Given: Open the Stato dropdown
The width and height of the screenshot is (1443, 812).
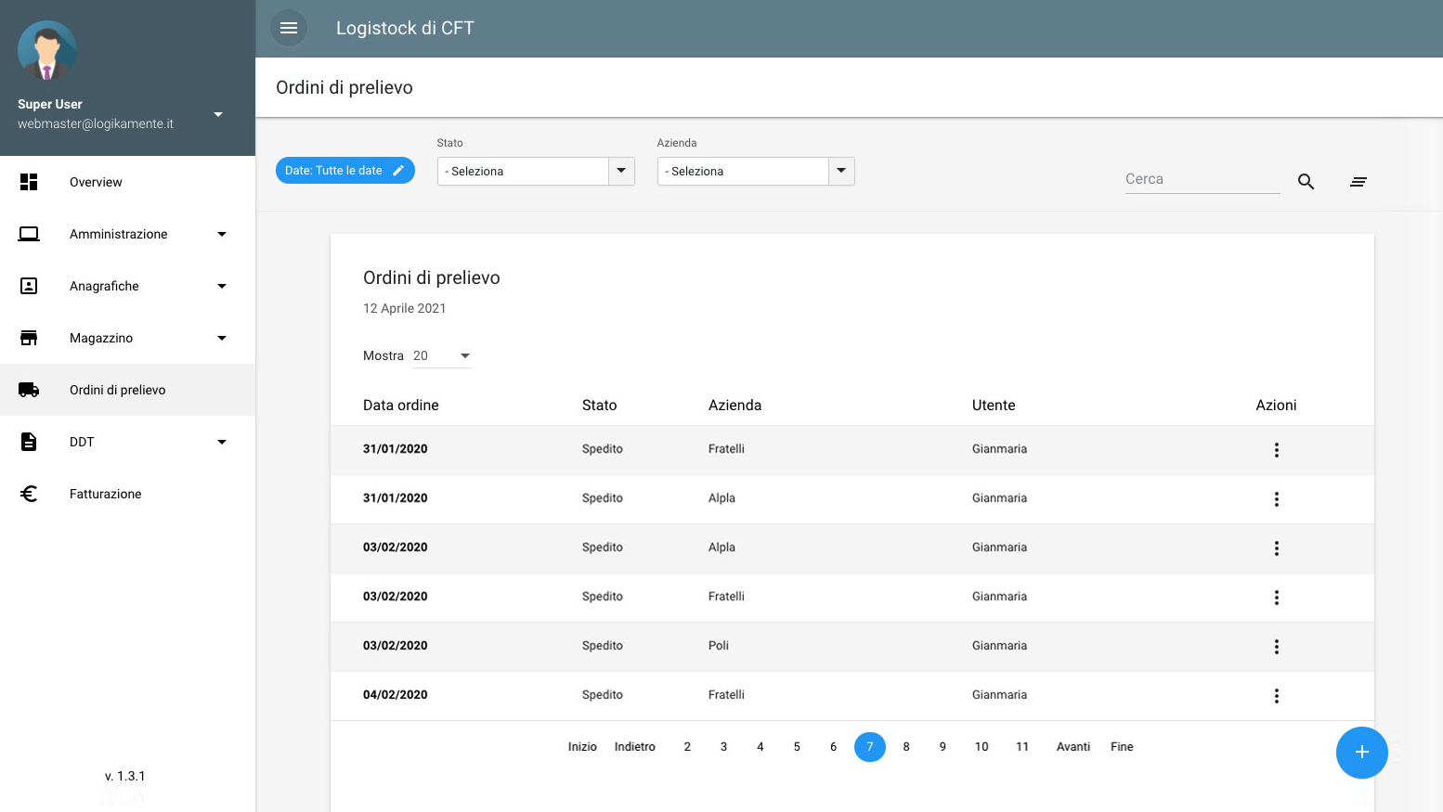Looking at the screenshot, I should 536,172.
